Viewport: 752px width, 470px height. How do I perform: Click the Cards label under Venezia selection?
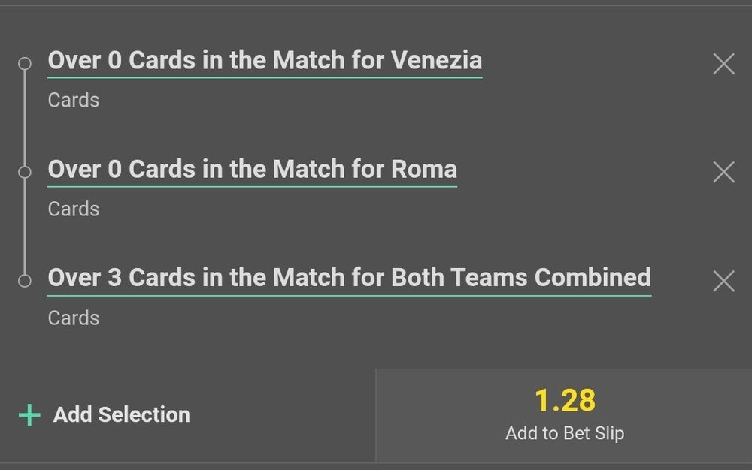(74, 100)
